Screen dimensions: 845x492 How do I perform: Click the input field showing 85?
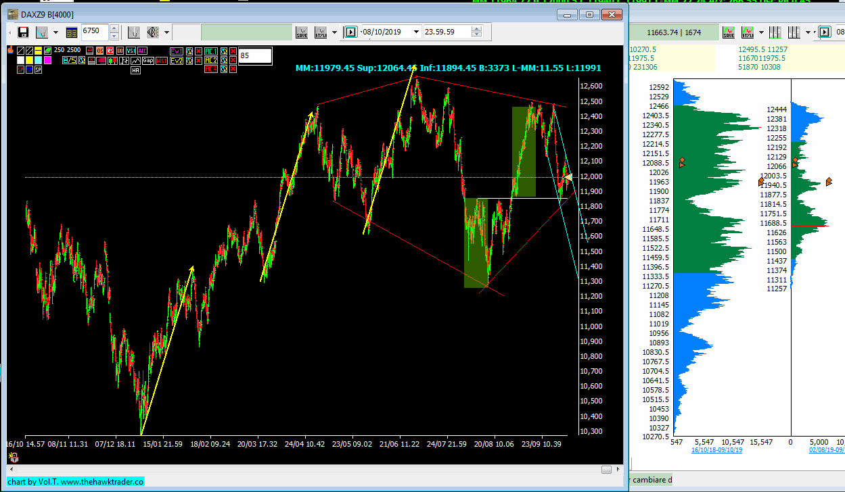click(255, 56)
